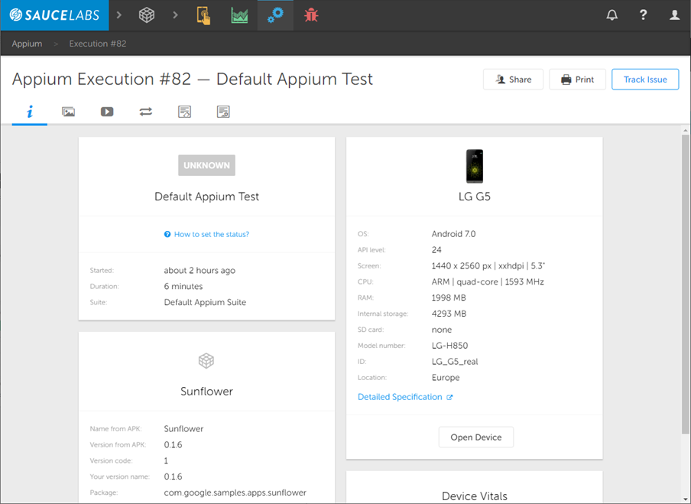Click the SD card value 'none'

(x=442, y=330)
